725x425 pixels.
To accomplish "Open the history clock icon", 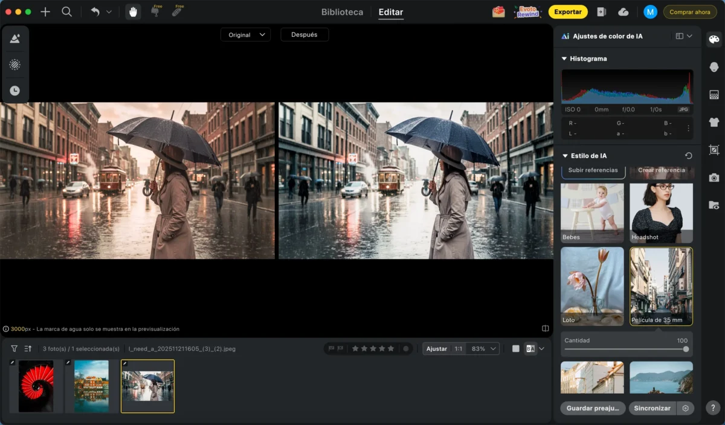I will [15, 91].
